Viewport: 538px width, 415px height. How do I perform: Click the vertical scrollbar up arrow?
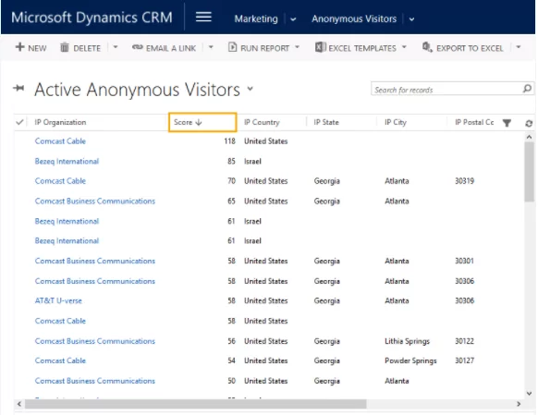529,137
